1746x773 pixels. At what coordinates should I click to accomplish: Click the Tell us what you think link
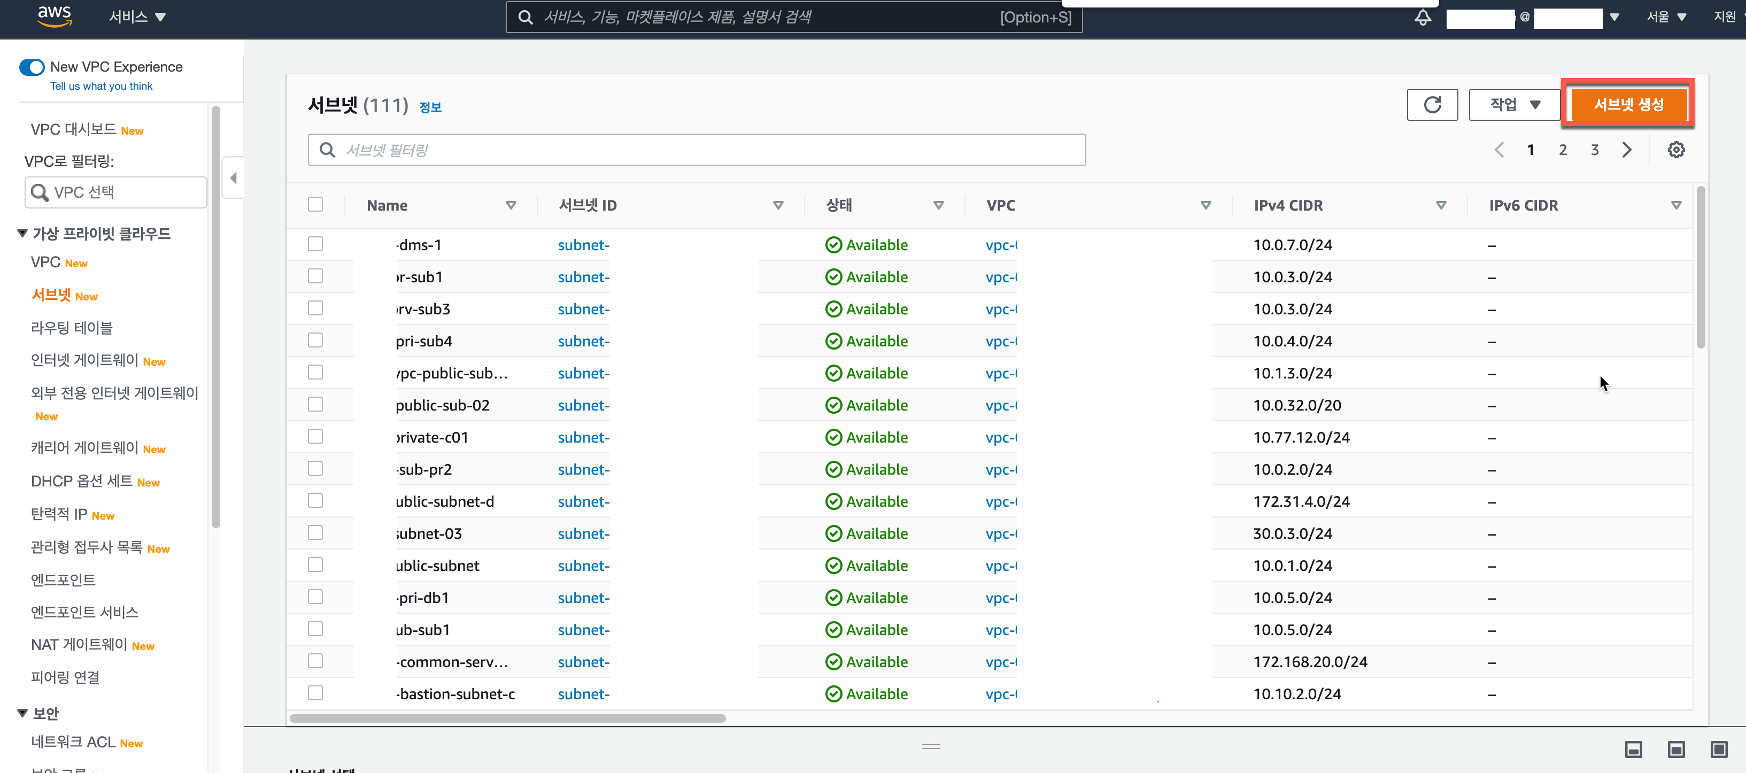click(101, 86)
